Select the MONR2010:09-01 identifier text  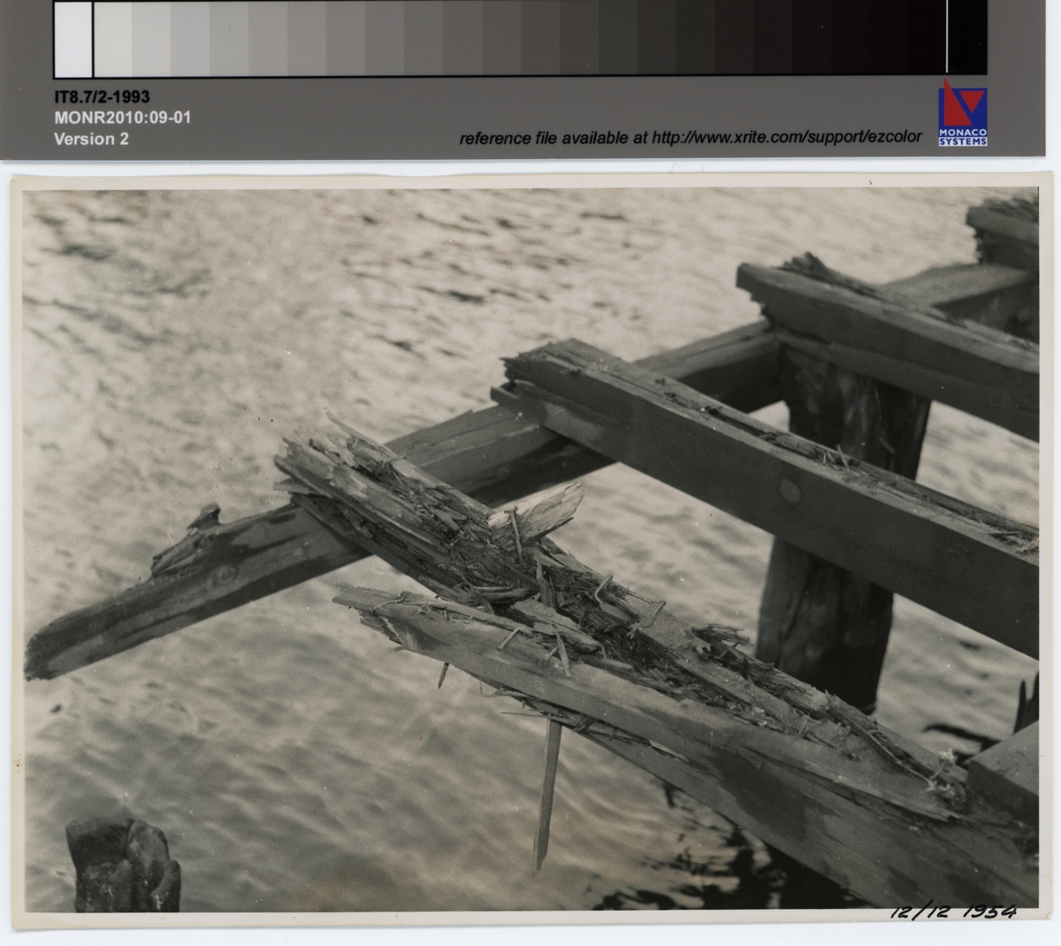[122, 118]
